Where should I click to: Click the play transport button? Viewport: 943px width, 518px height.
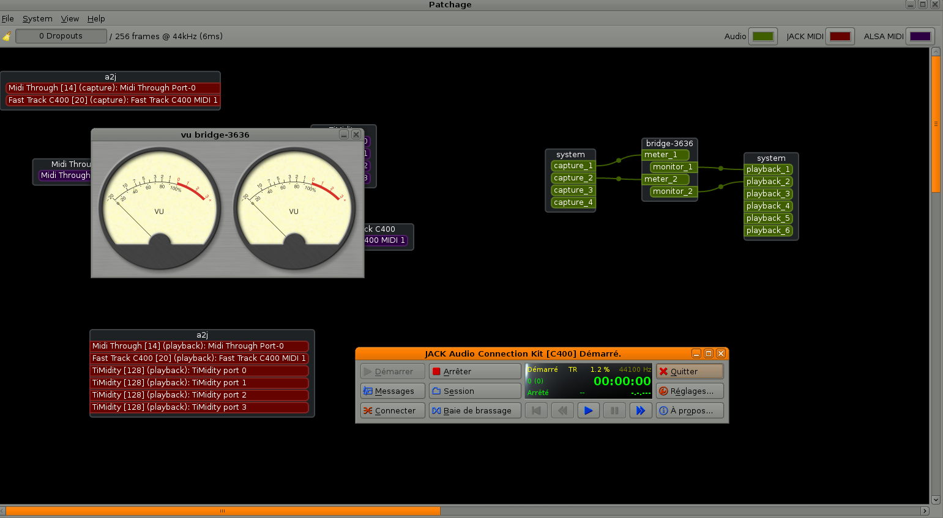point(588,410)
